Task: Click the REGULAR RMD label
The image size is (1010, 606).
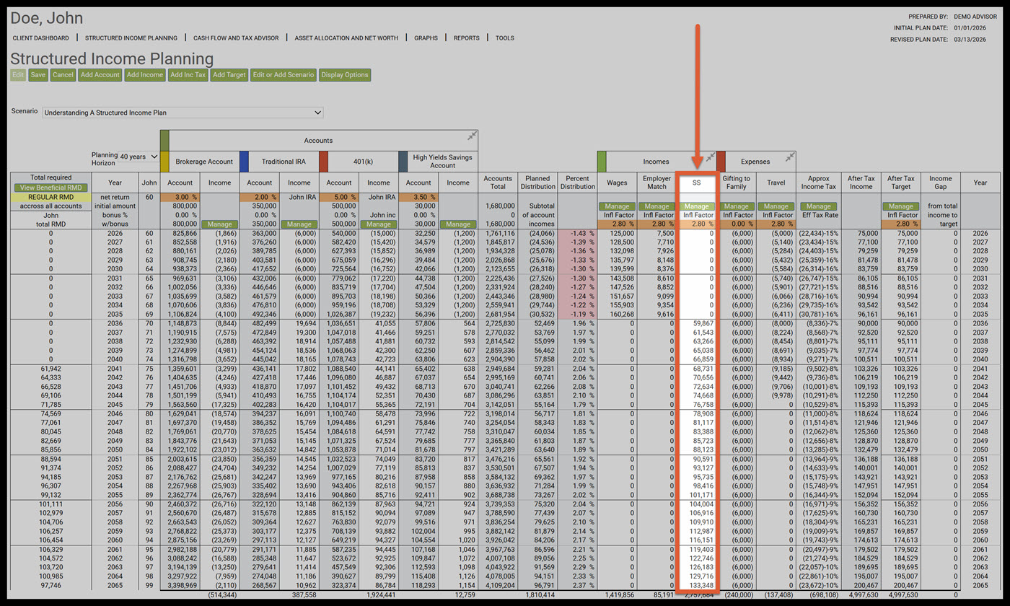Action: coord(50,197)
